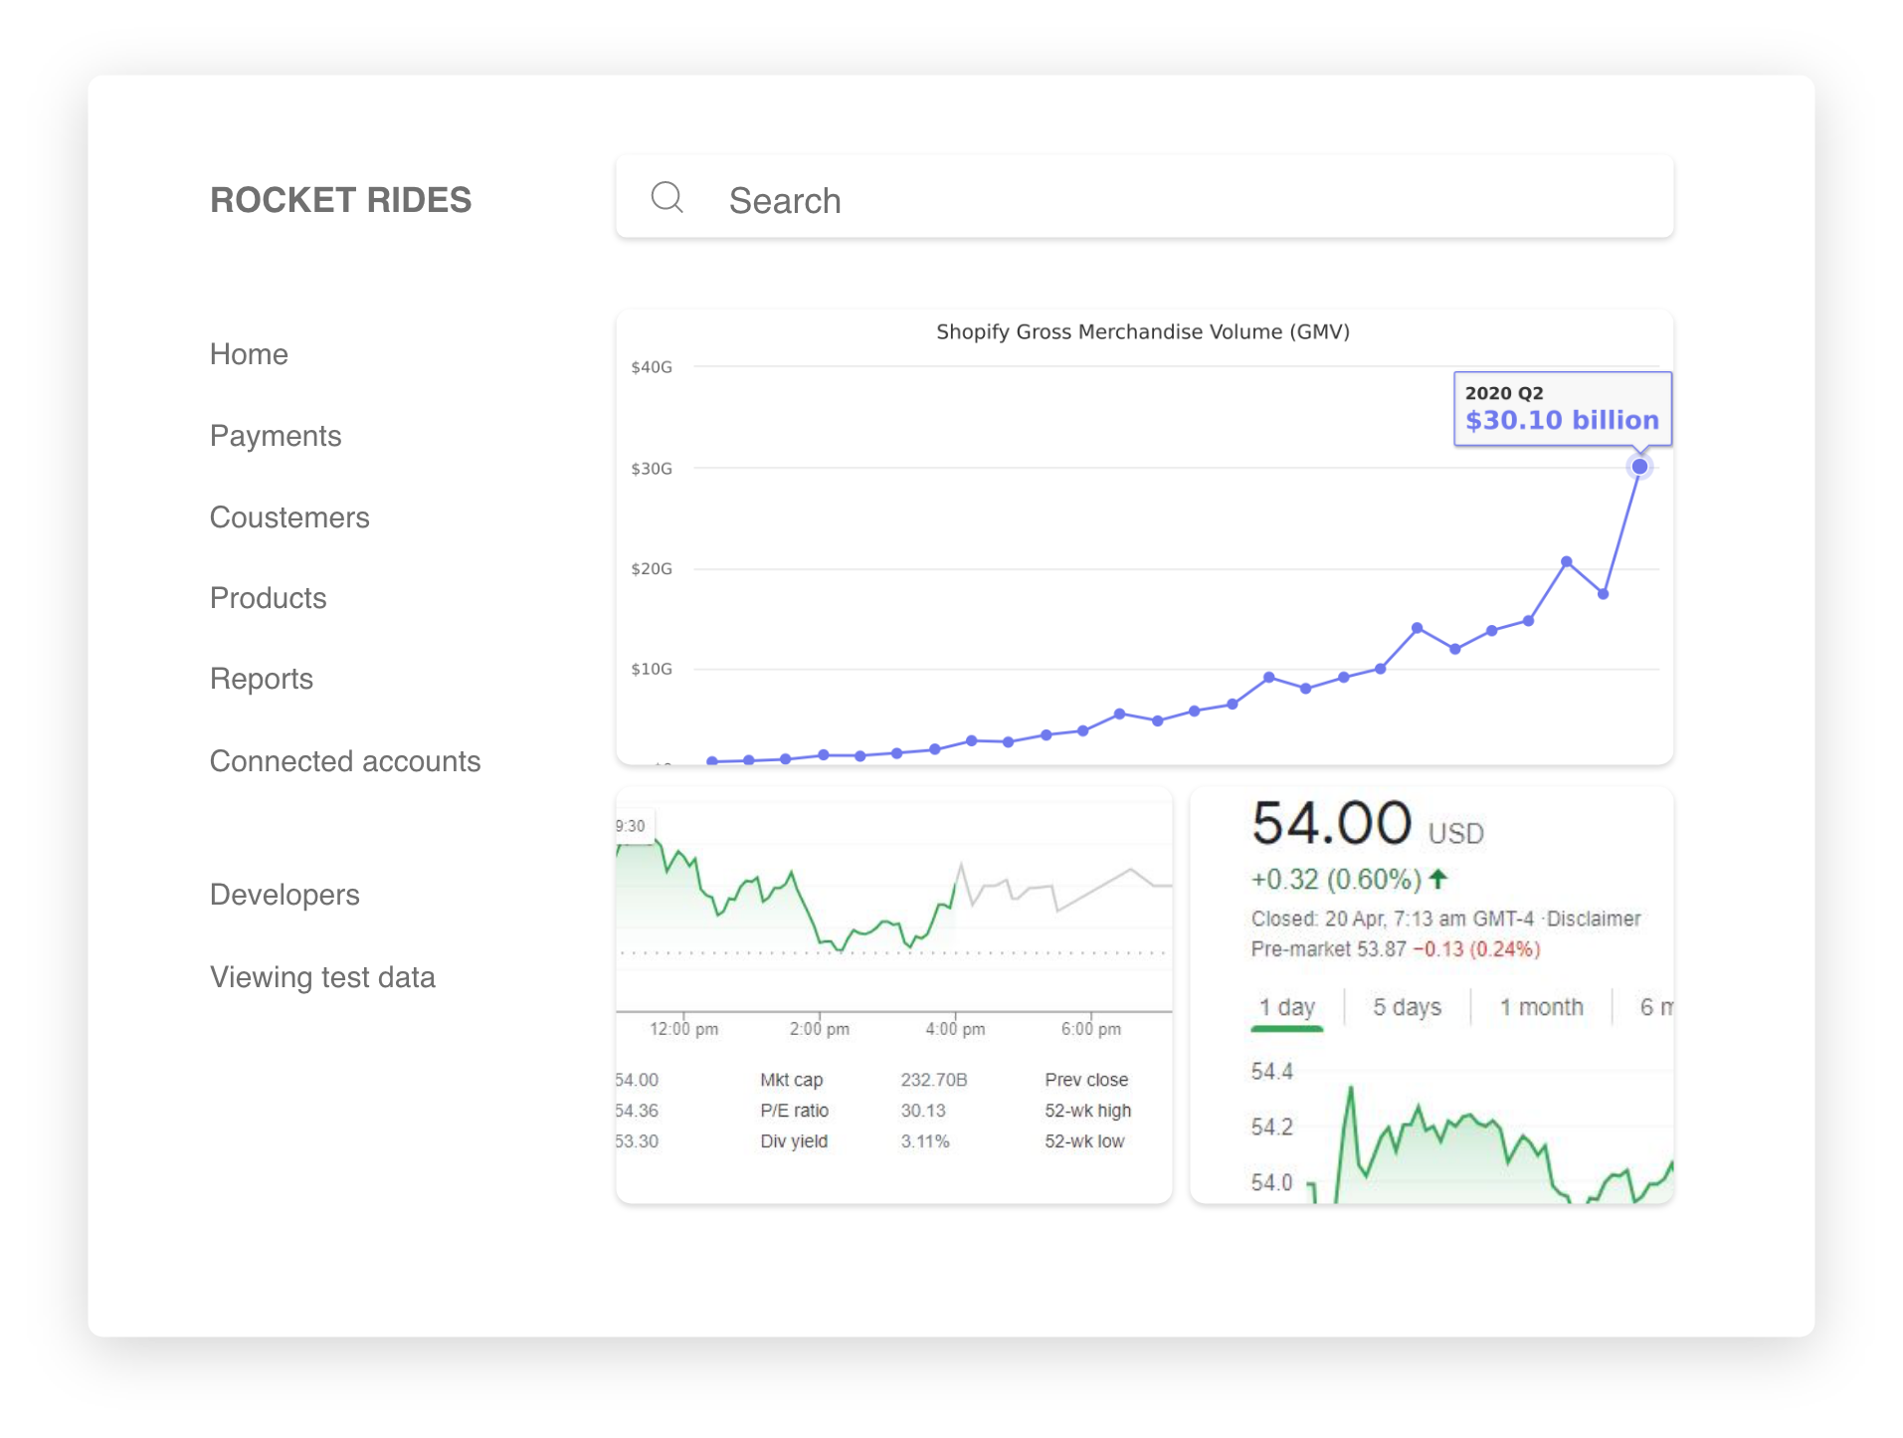Click the 232.70B value

[933, 1080]
